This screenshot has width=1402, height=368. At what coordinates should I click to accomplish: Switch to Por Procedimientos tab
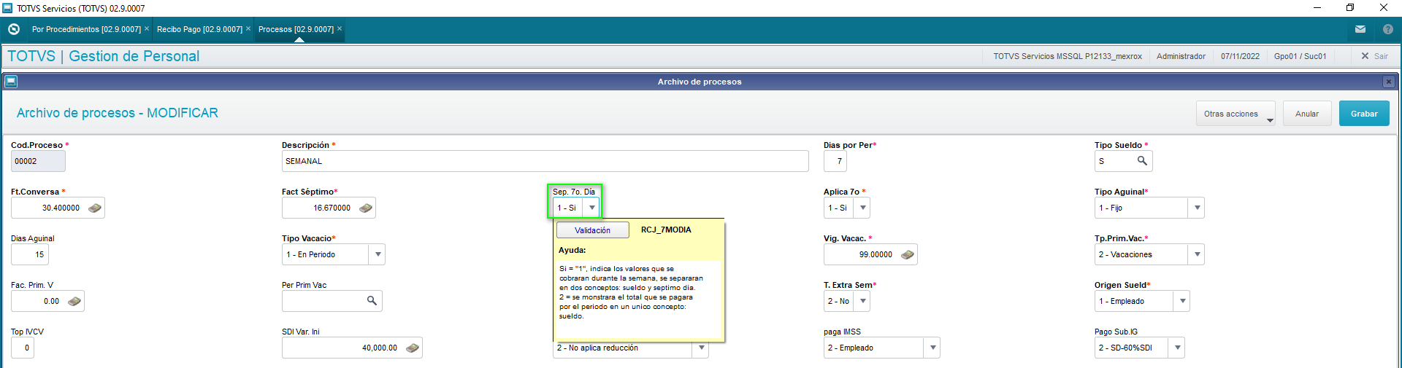click(86, 29)
